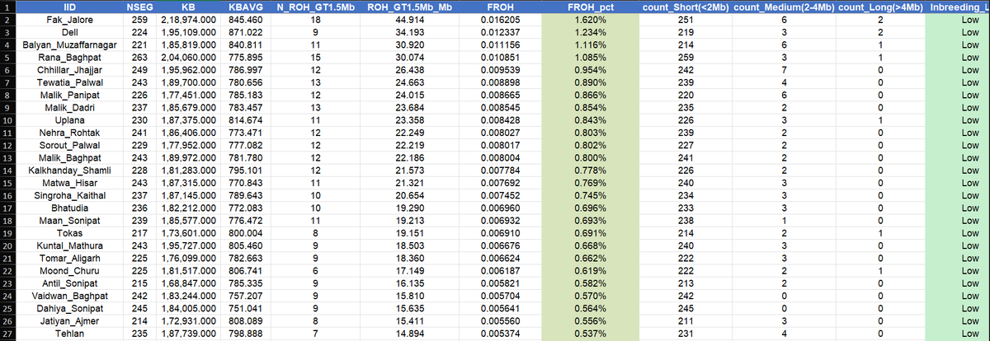Click KB value 2,18,974.000
Image resolution: width=990 pixels, height=341 pixels.
tap(187, 18)
